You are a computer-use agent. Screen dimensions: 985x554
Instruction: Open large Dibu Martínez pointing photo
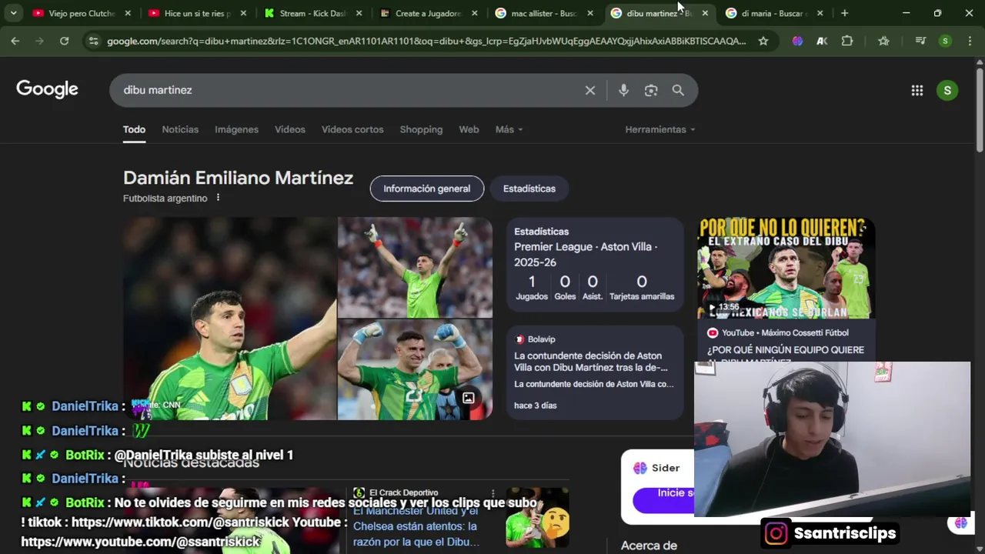[x=229, y=319]
